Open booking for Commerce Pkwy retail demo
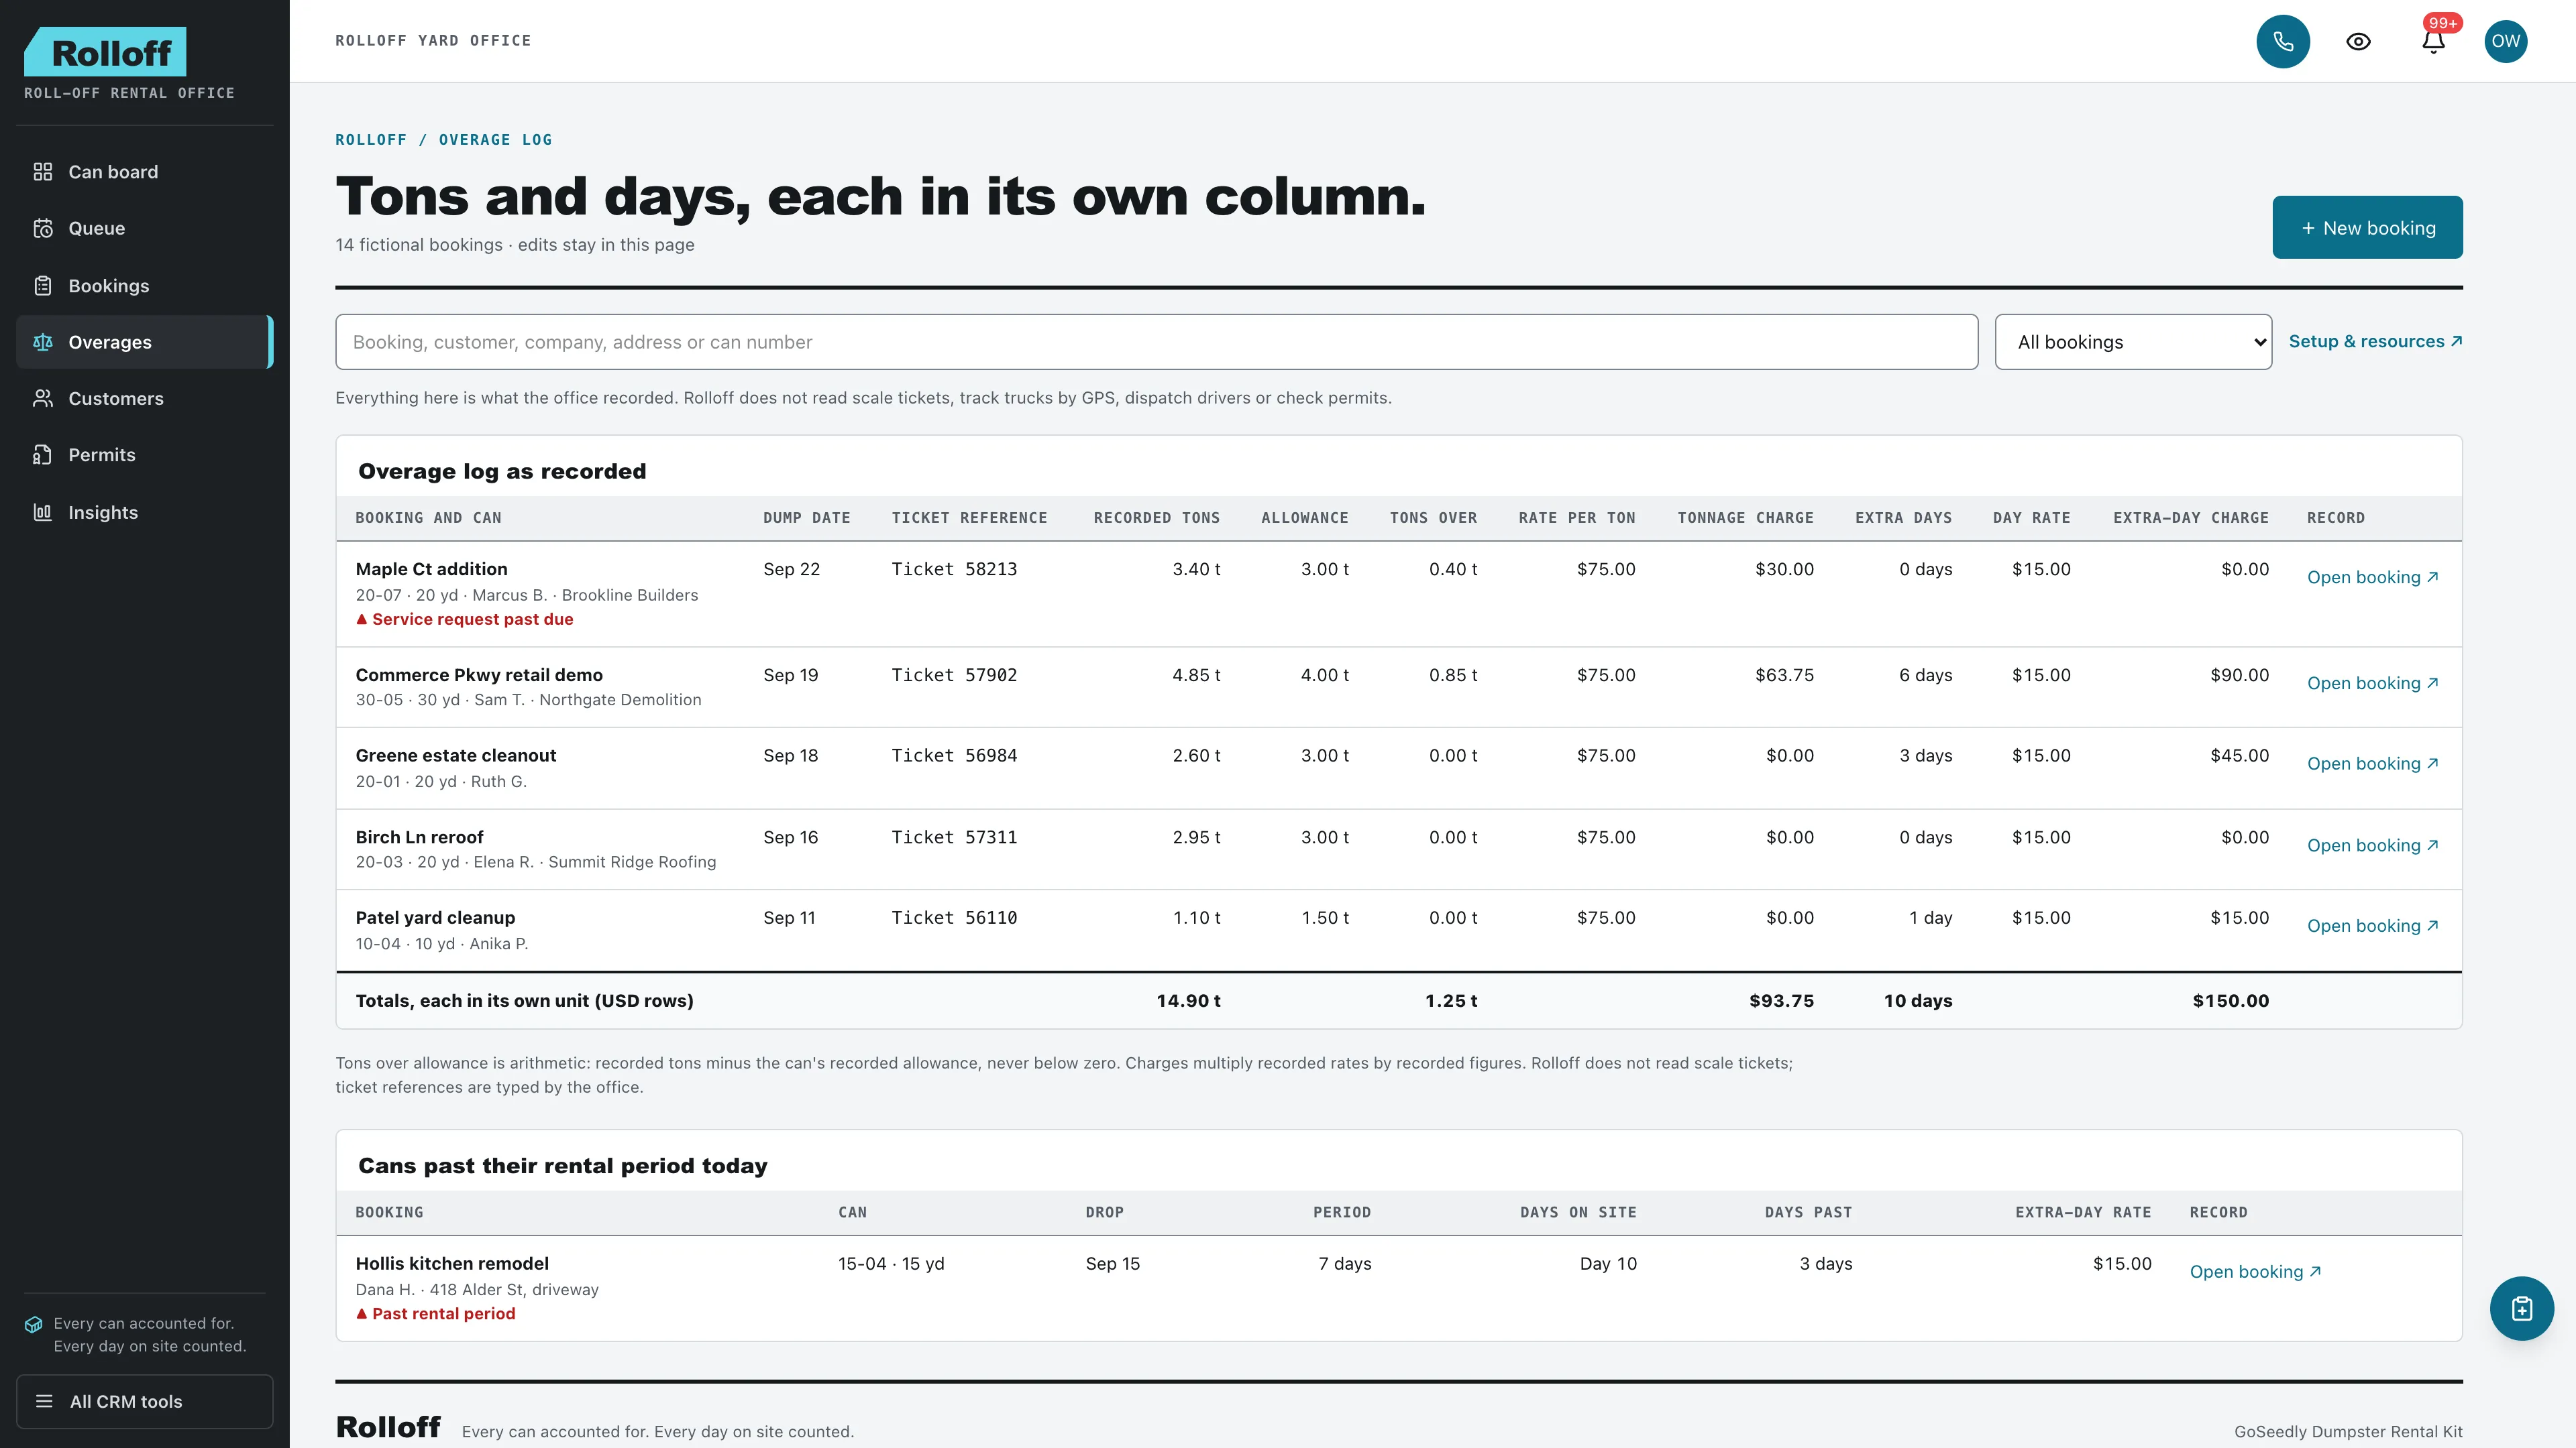The height and width of the screenshot is (1448, 2576). [2372, 684]
